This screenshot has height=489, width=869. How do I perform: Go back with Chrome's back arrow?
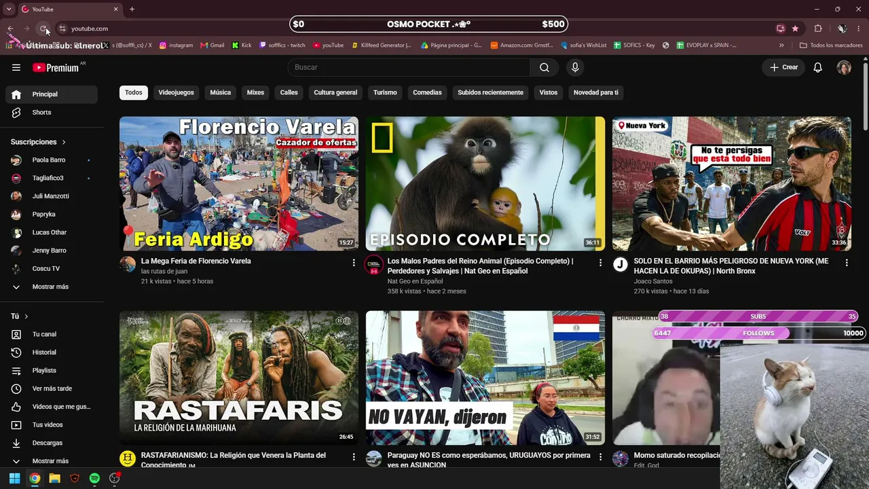10,29
